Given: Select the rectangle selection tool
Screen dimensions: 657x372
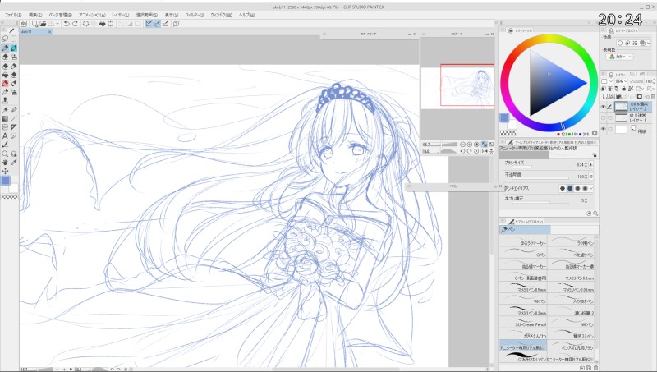Looking at the screenshot, I should tap(14, 39).
